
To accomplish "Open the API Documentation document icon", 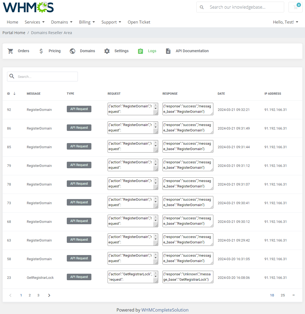I will tap(168, 51).
